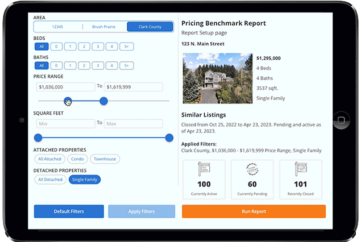This screenshot has height=242, width=361.
Task: Set Baths filter to 2
Action: [x=84, y=65]
